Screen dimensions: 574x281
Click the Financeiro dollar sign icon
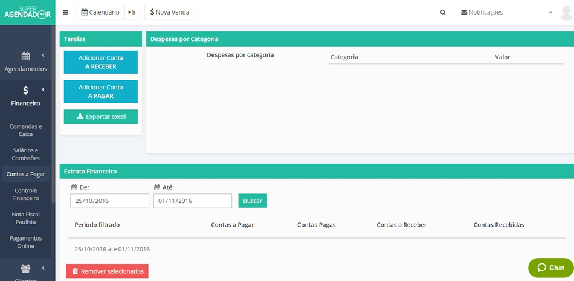pyautogui.click(x=25, y=91)
